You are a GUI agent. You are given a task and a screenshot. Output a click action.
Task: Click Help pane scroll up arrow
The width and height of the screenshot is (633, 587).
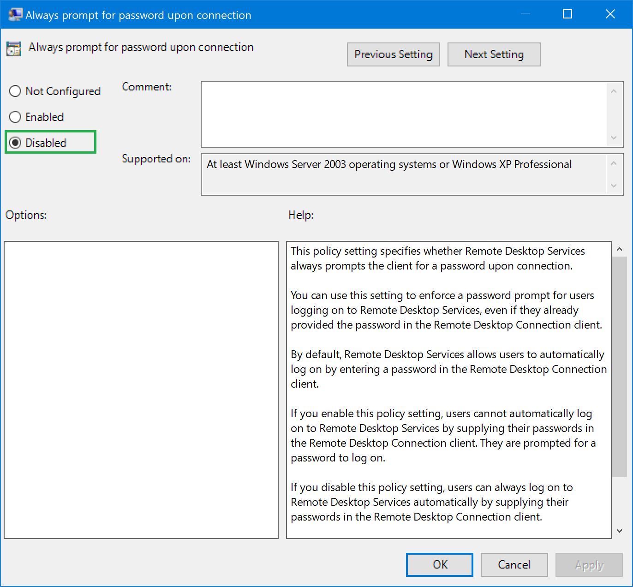619,249
